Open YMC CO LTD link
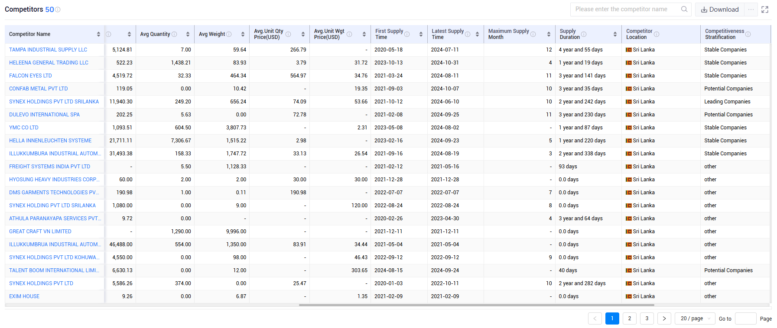 pos(24,128)
